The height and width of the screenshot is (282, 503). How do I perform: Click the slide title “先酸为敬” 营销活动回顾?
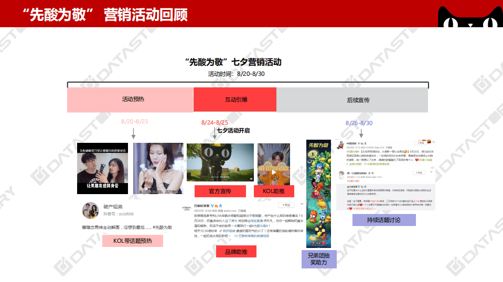pos(105,15)
